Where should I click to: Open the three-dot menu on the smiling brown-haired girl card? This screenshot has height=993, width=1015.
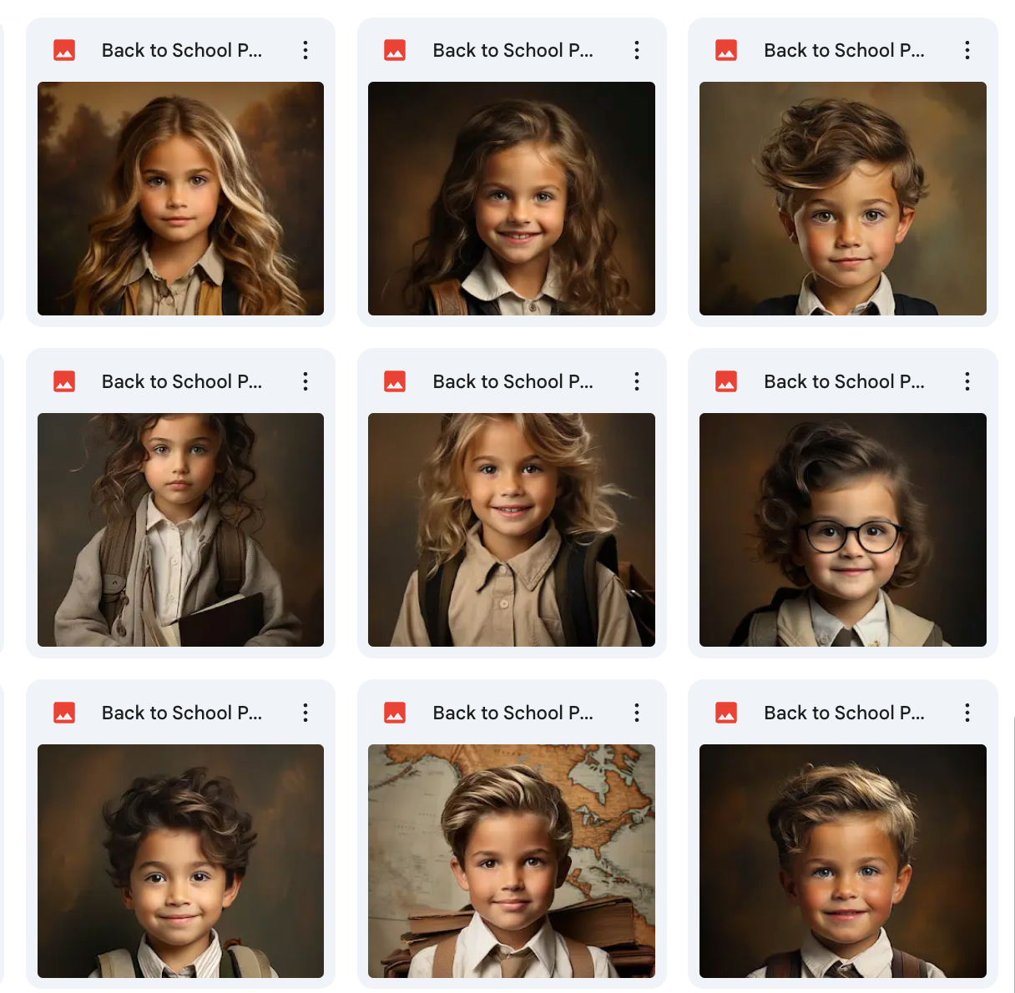click(x=637, y=50)
